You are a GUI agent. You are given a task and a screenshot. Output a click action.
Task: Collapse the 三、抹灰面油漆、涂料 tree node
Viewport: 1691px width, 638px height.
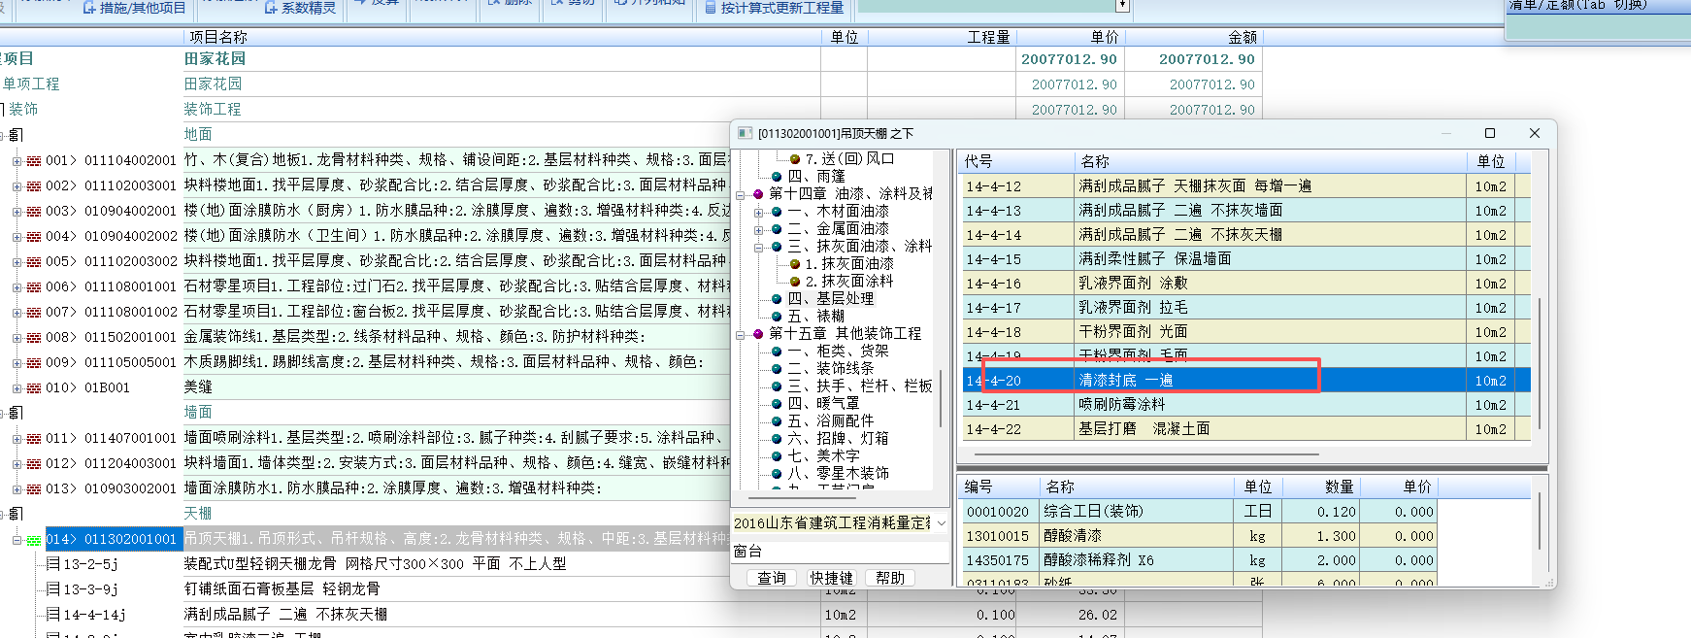tap(759, 247)
